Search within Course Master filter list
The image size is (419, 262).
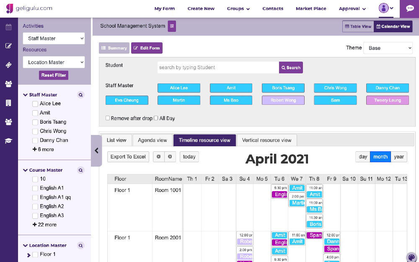81,170
